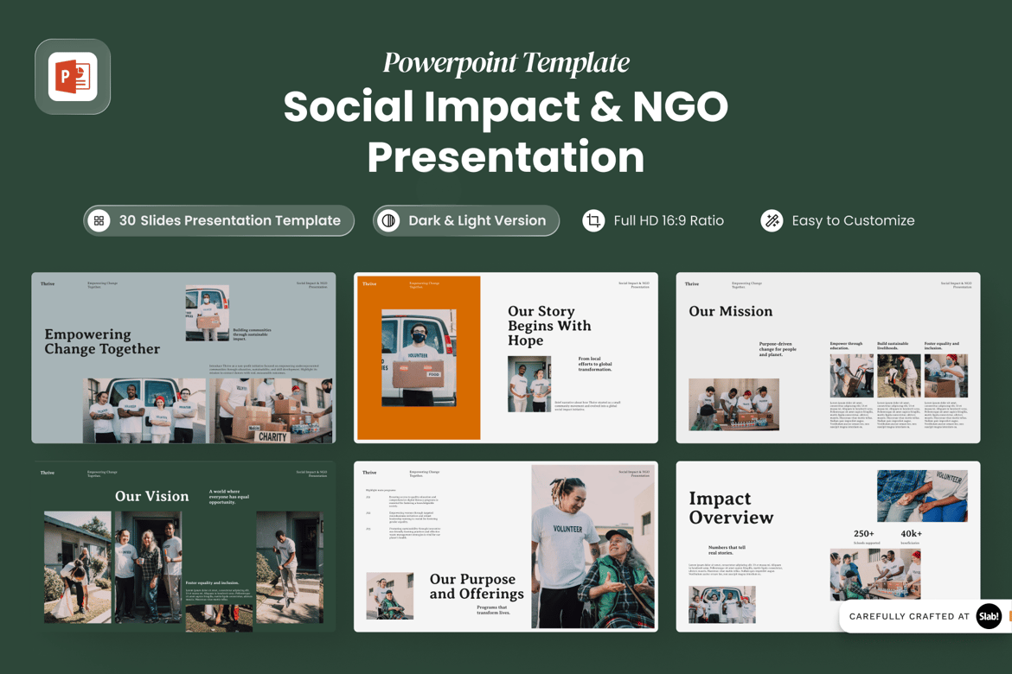Screen dimensions: 1012x674
Task: Click the Impact Overview heading text
Action: (x=731, y=507)
